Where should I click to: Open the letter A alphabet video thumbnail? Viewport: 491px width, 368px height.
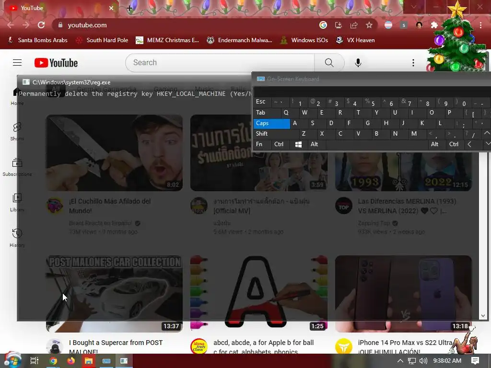click(259, 294)
